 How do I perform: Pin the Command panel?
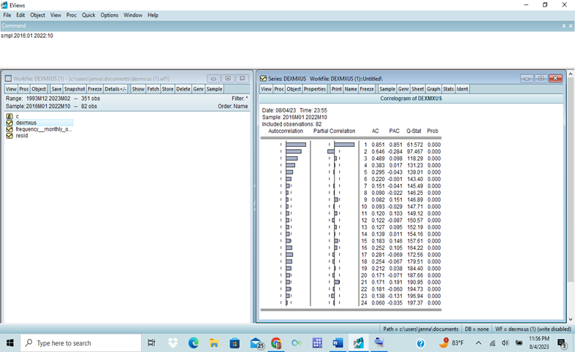[x=563, y=26]
